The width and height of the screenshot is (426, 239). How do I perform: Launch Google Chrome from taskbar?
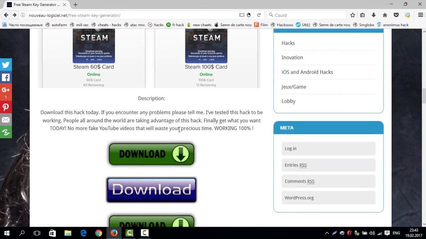99,233
